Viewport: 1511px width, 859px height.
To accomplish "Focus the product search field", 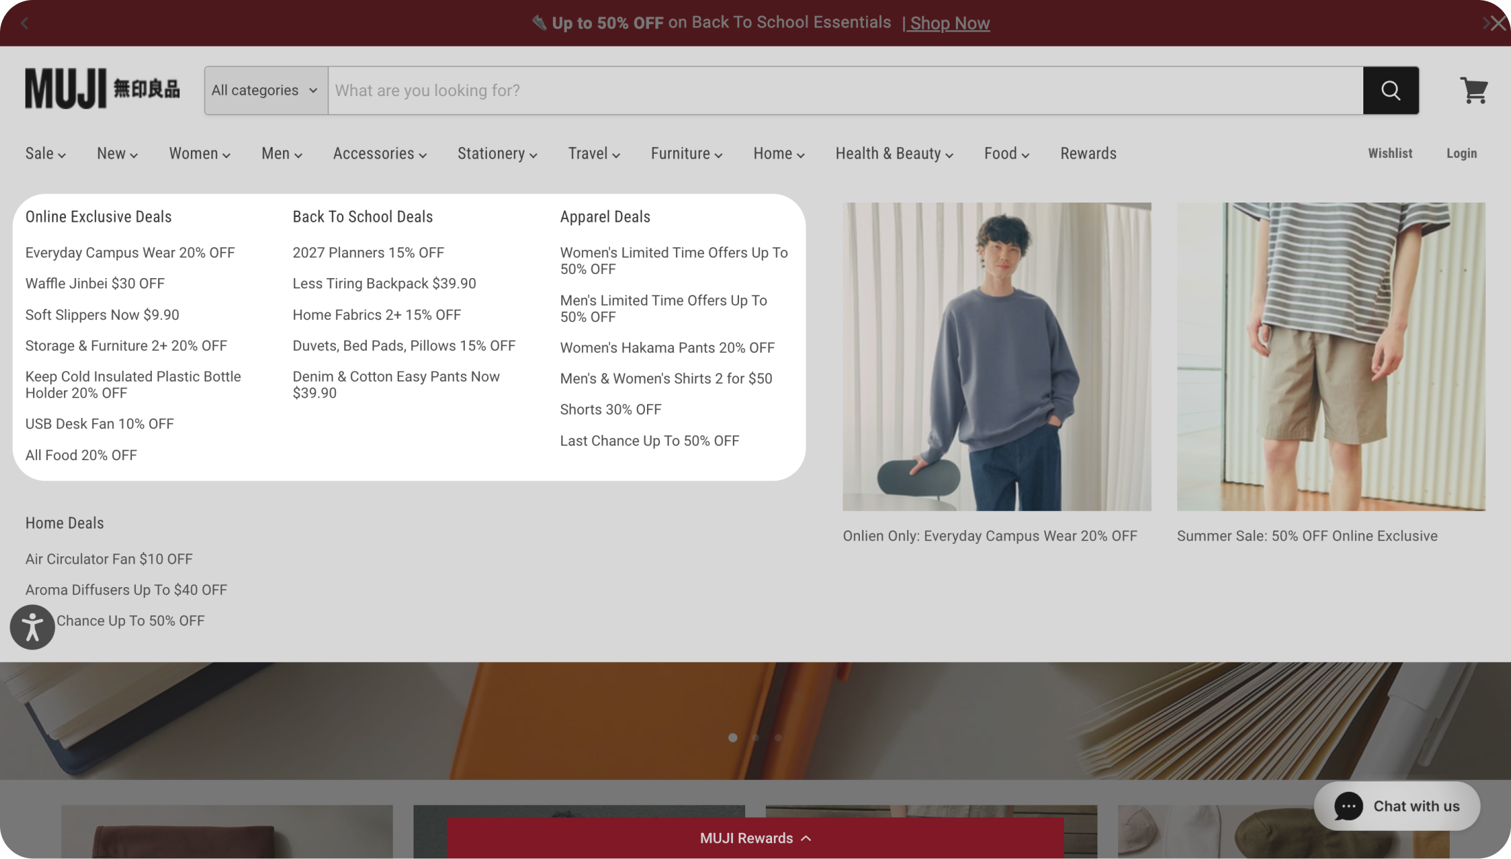I will (x=845, y=90).
